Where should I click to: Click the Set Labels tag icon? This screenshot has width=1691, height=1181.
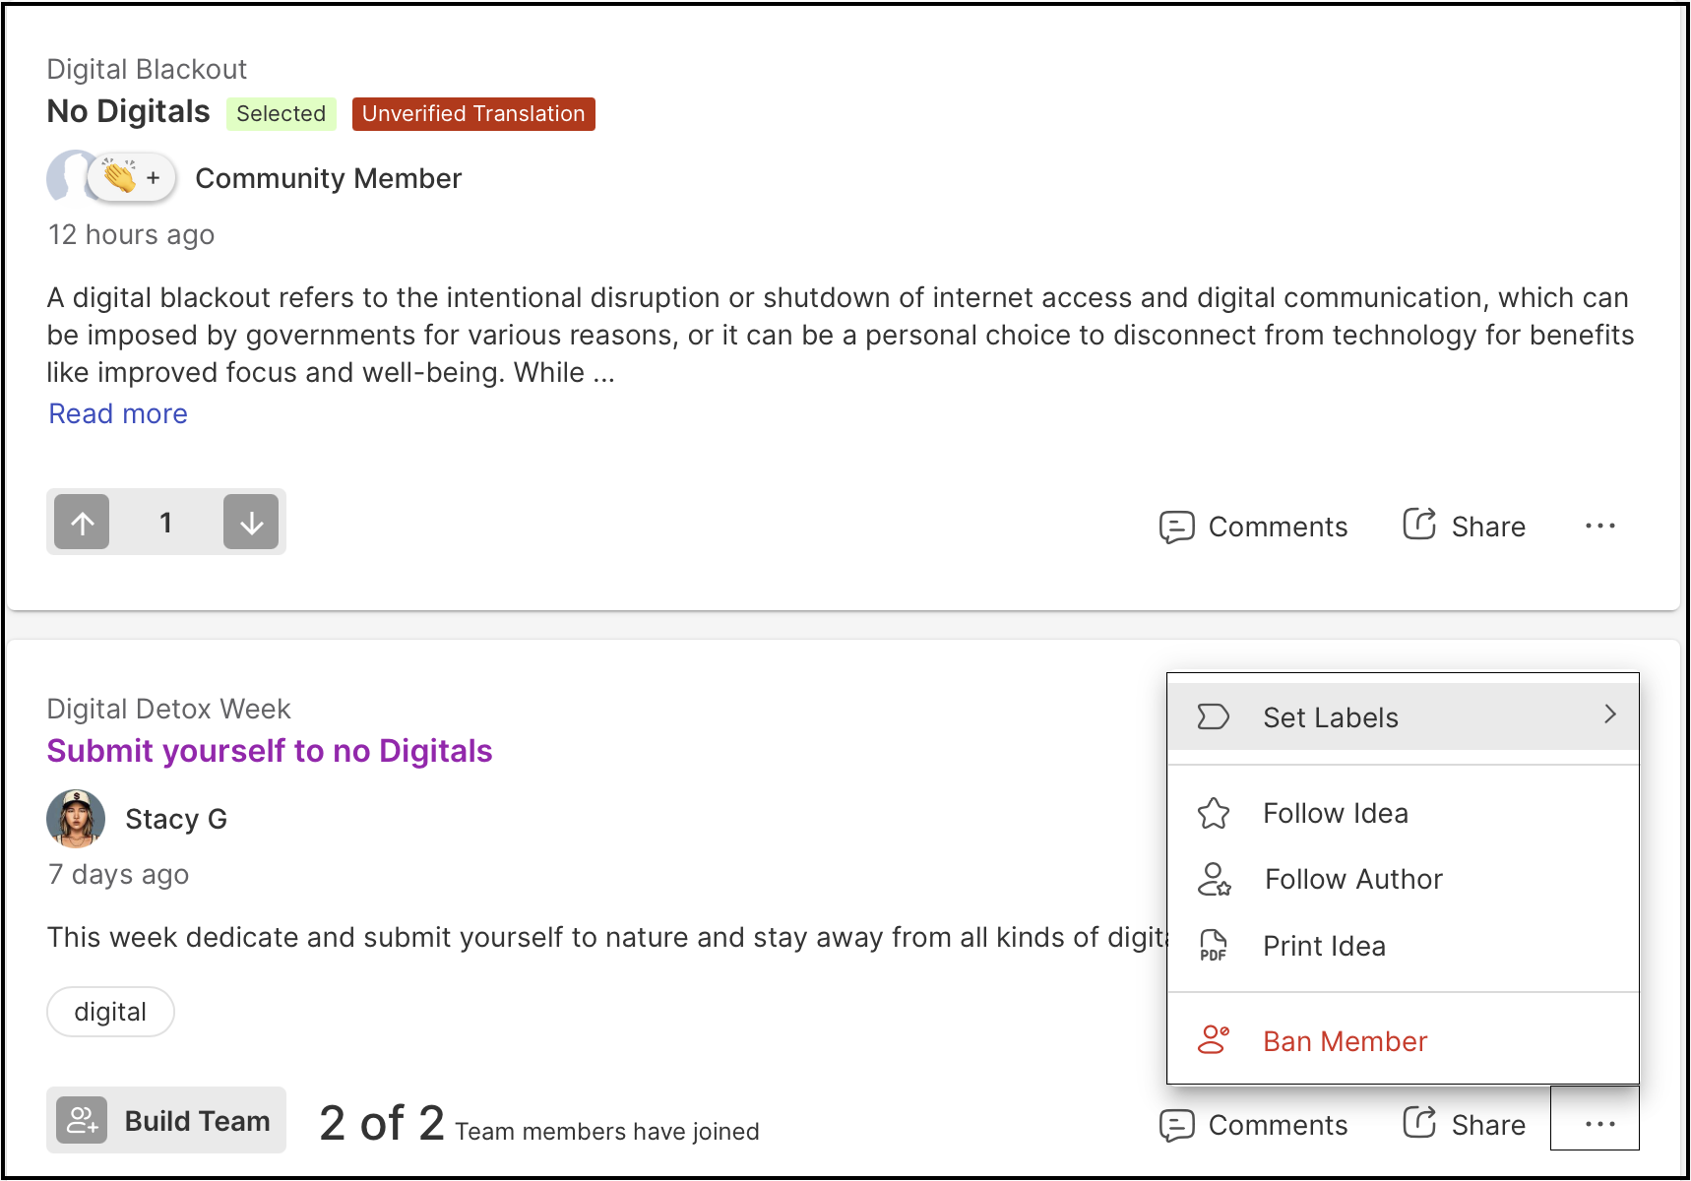pyautogui.click(x=1214, y=716)
